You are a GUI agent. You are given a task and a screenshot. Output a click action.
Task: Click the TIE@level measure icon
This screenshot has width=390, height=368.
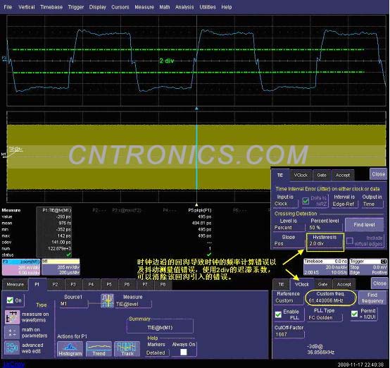click(x=107, y=301)
